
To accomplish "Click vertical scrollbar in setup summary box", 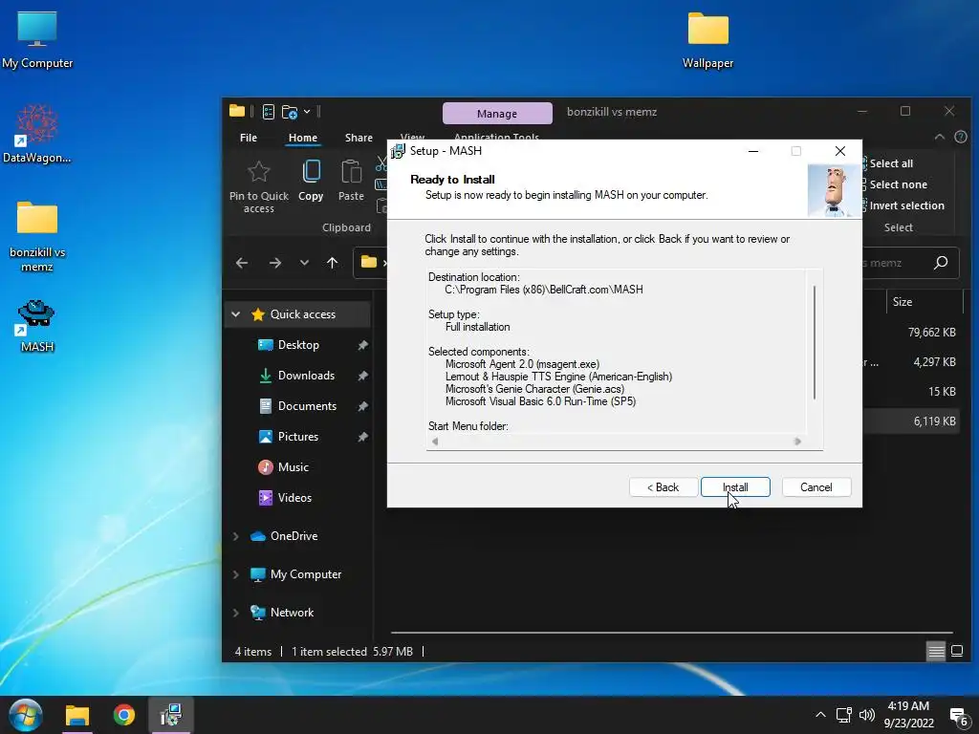I will click(815, 343).
